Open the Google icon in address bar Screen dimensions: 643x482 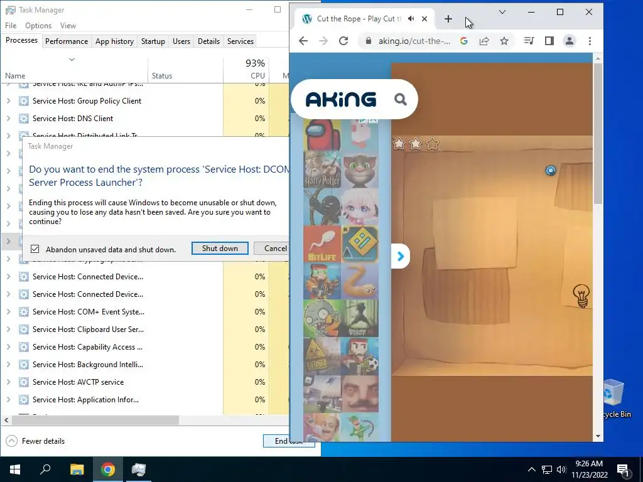[x=464, y=41]
